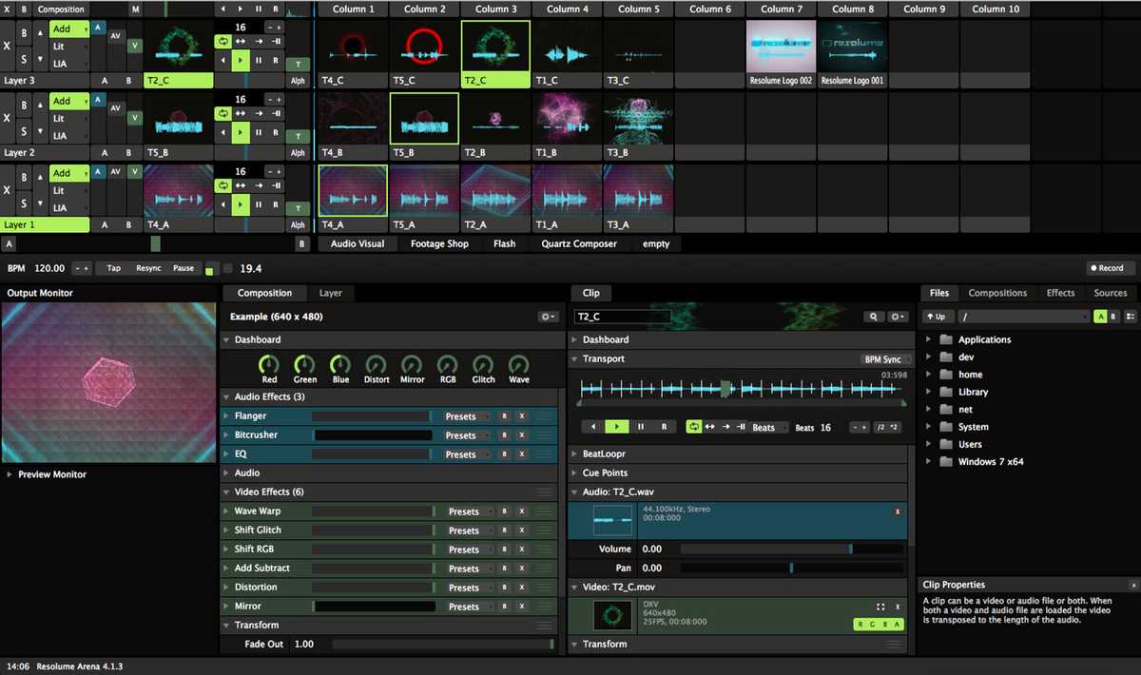
Task: Open composition settings via the gear icon
Action: point(547,317)
